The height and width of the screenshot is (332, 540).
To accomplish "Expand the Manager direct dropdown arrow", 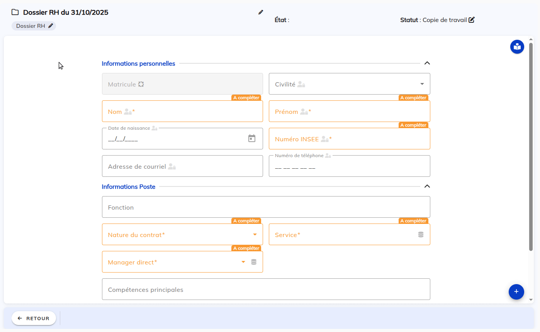I will pos(243,262).
